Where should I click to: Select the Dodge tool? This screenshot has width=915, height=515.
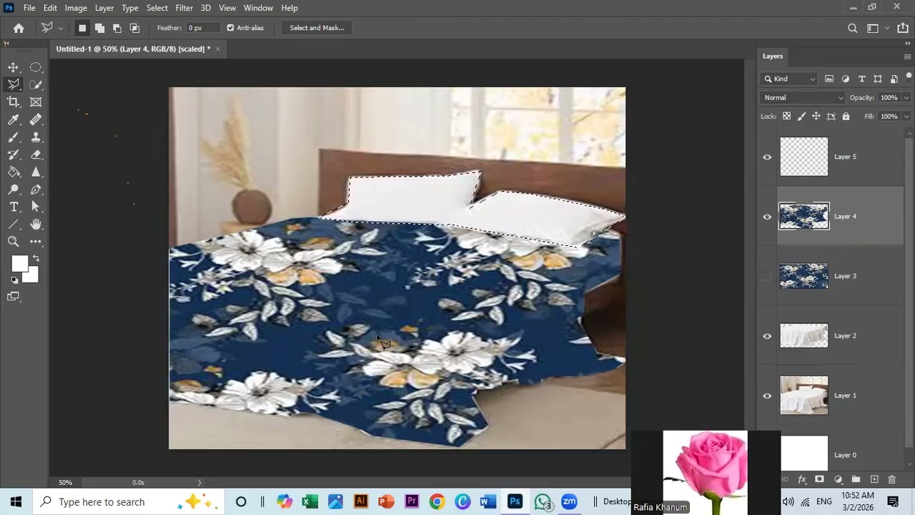pos(14,190)
